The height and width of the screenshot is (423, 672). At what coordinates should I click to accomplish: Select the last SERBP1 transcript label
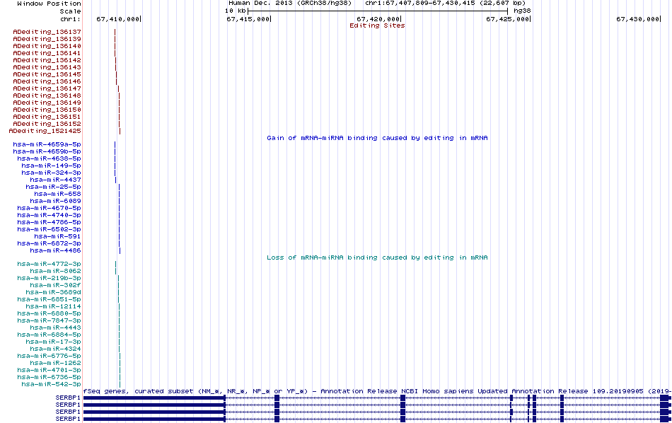coord(68,419)
